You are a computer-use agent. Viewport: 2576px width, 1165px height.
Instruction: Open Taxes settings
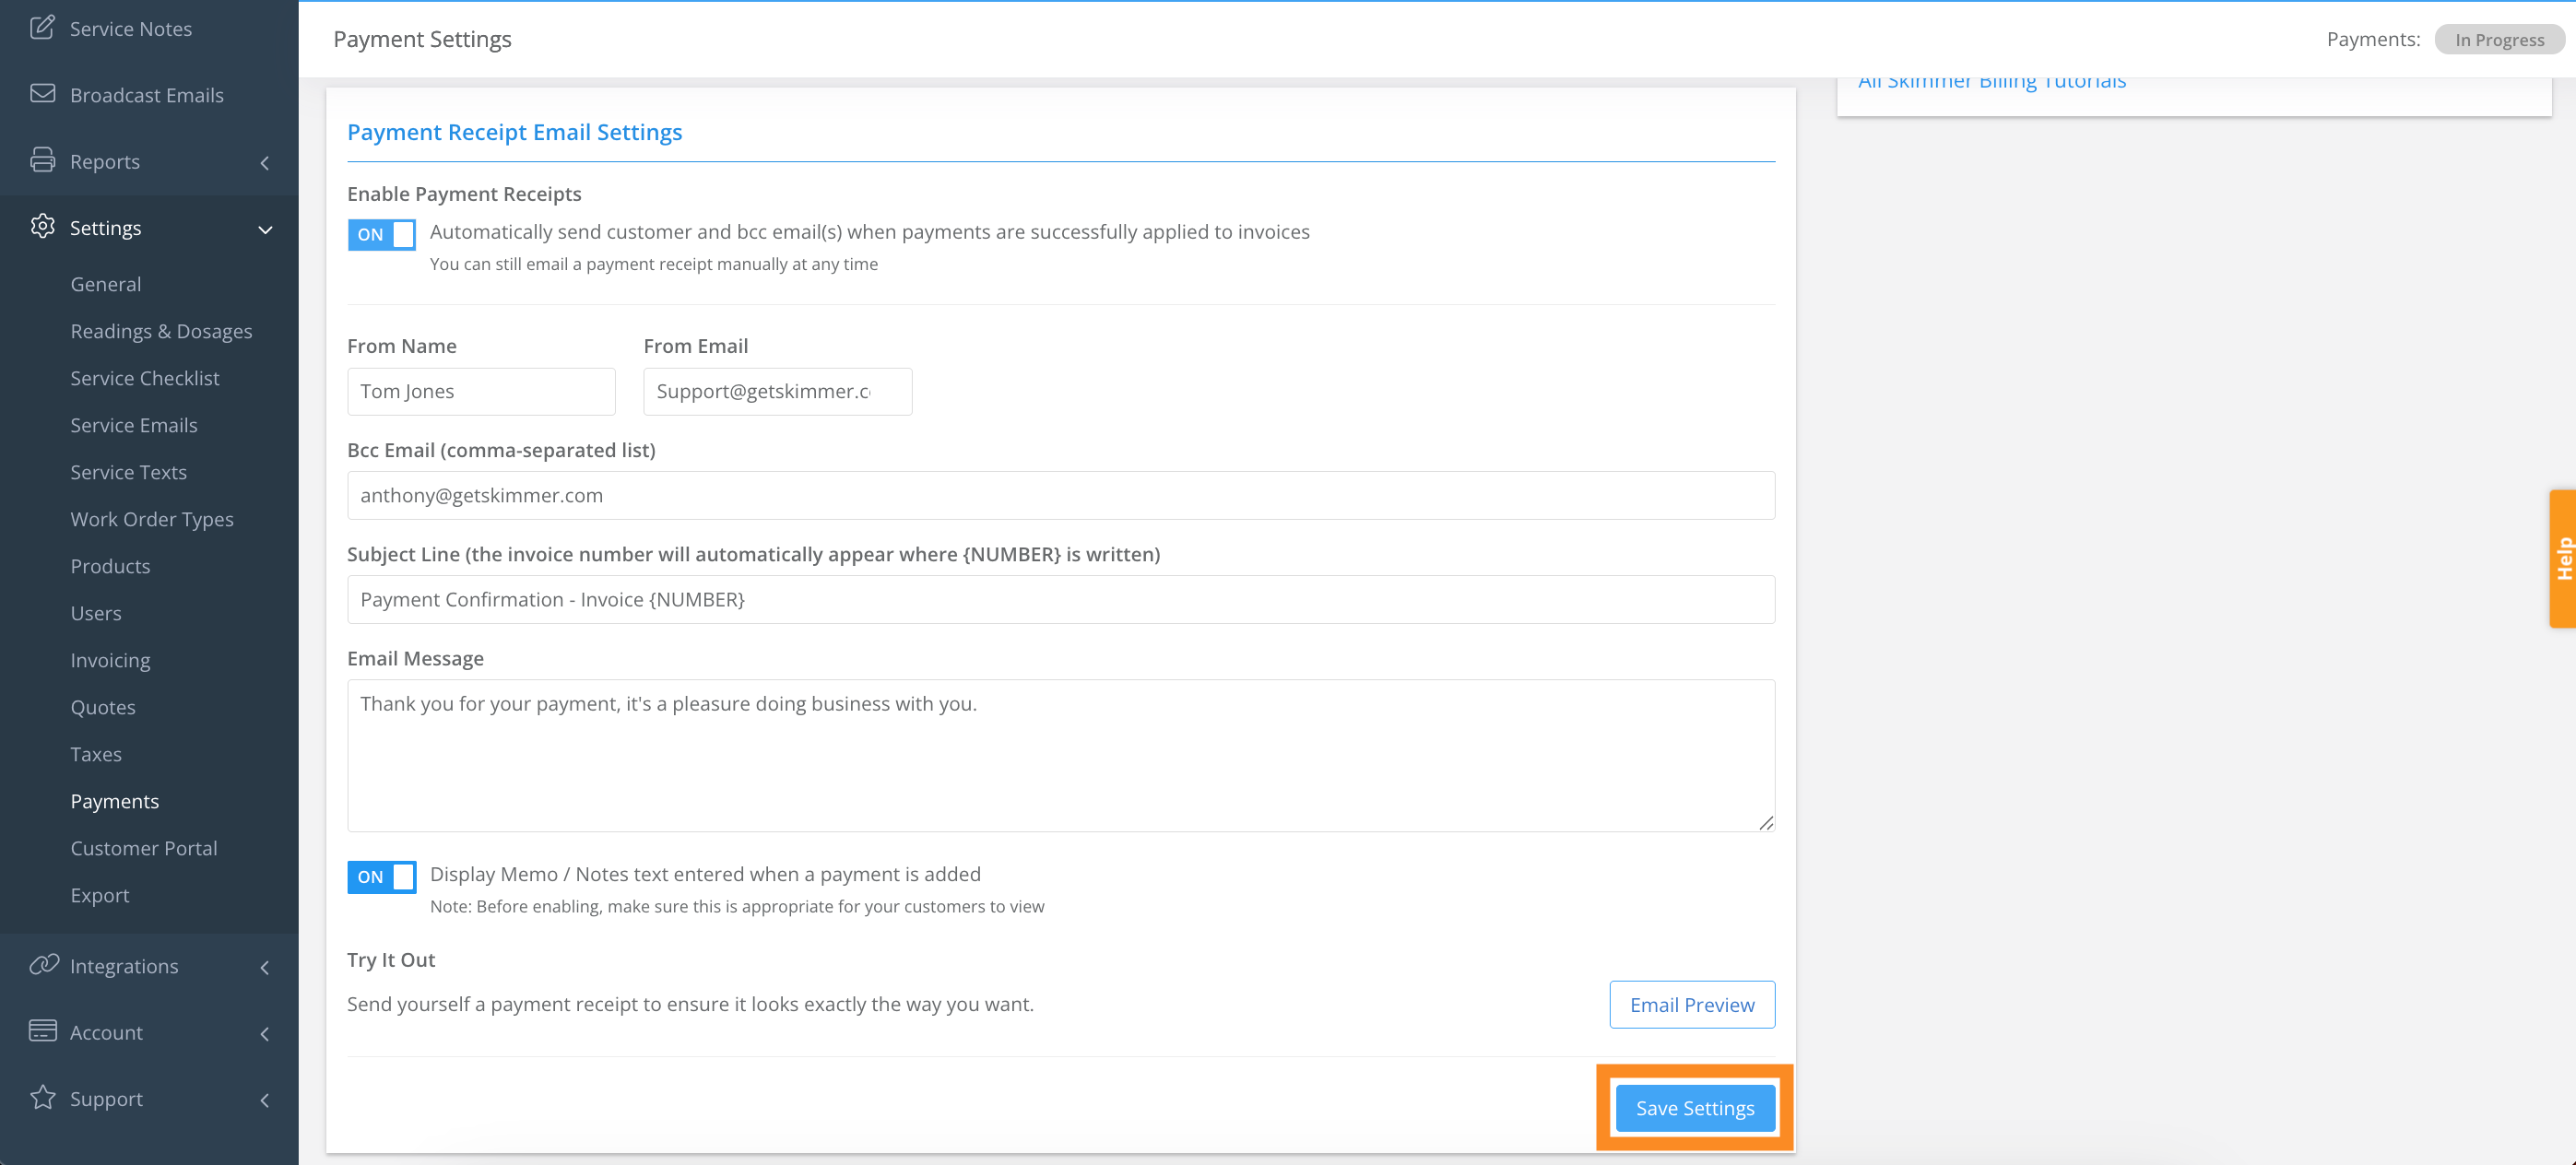[96, 754]
